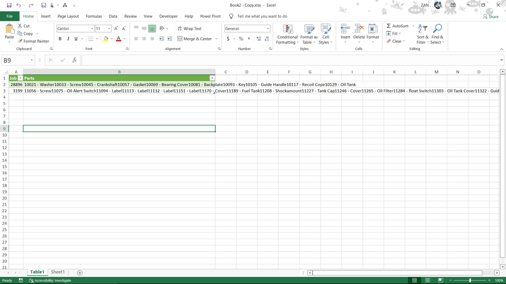Click Decrease Decimal icon

point(266,38)
